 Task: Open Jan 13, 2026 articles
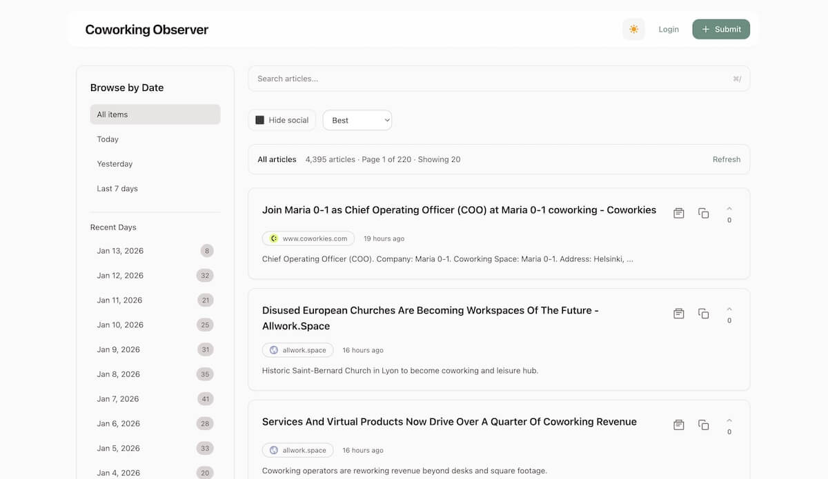tap(155, 251)
